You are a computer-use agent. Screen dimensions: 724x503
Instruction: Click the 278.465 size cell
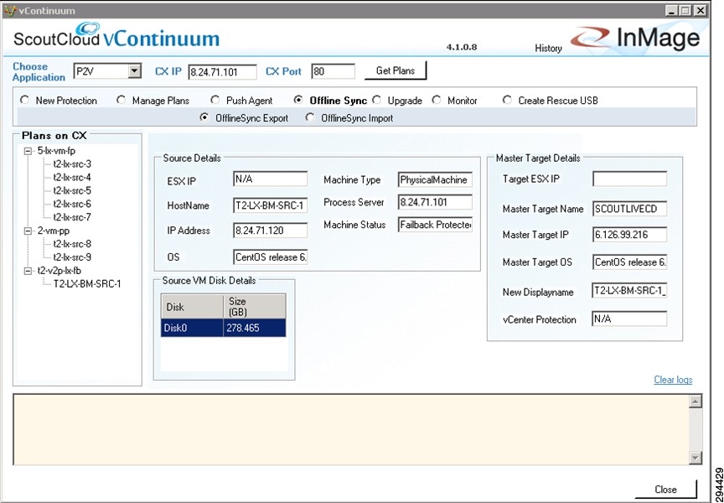[x=255, y=328]
